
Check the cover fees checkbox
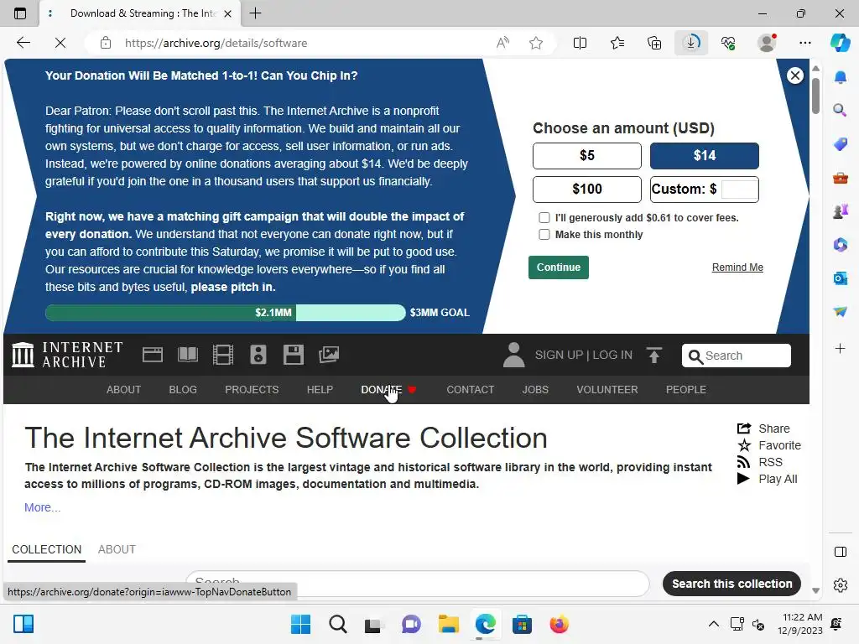pos(544,217)
